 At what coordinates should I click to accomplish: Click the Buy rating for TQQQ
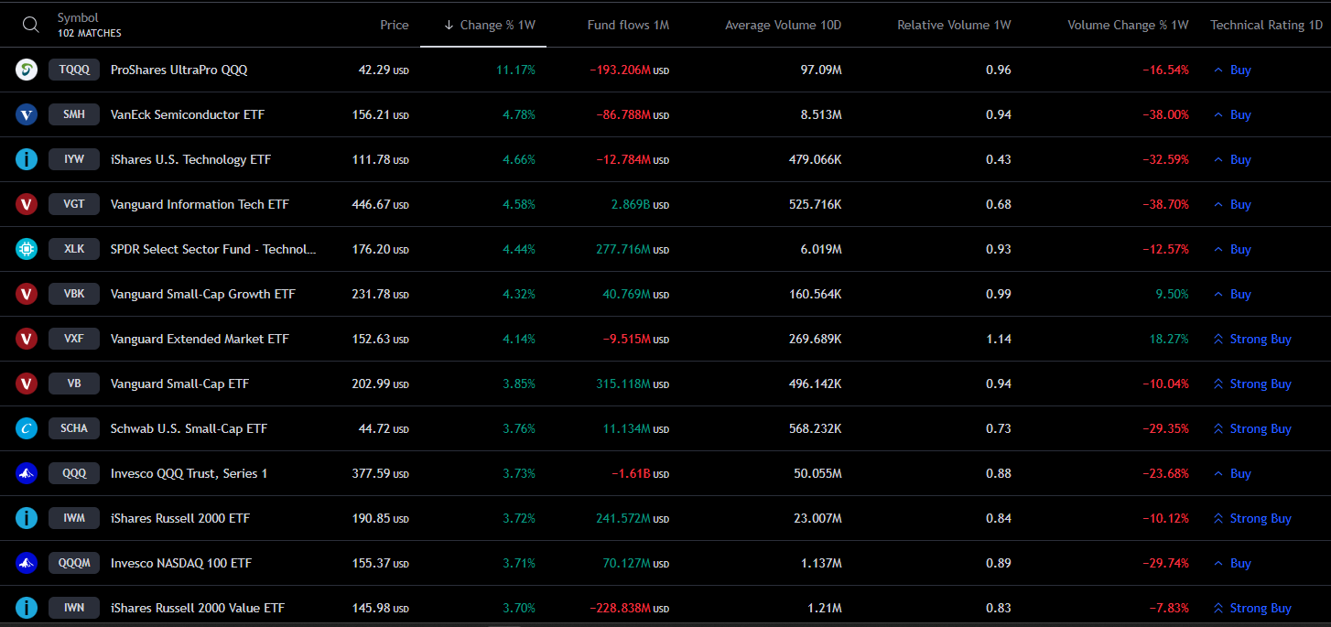1232,70
